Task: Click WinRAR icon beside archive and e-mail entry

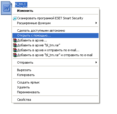Action: click(x=15, y=50)
